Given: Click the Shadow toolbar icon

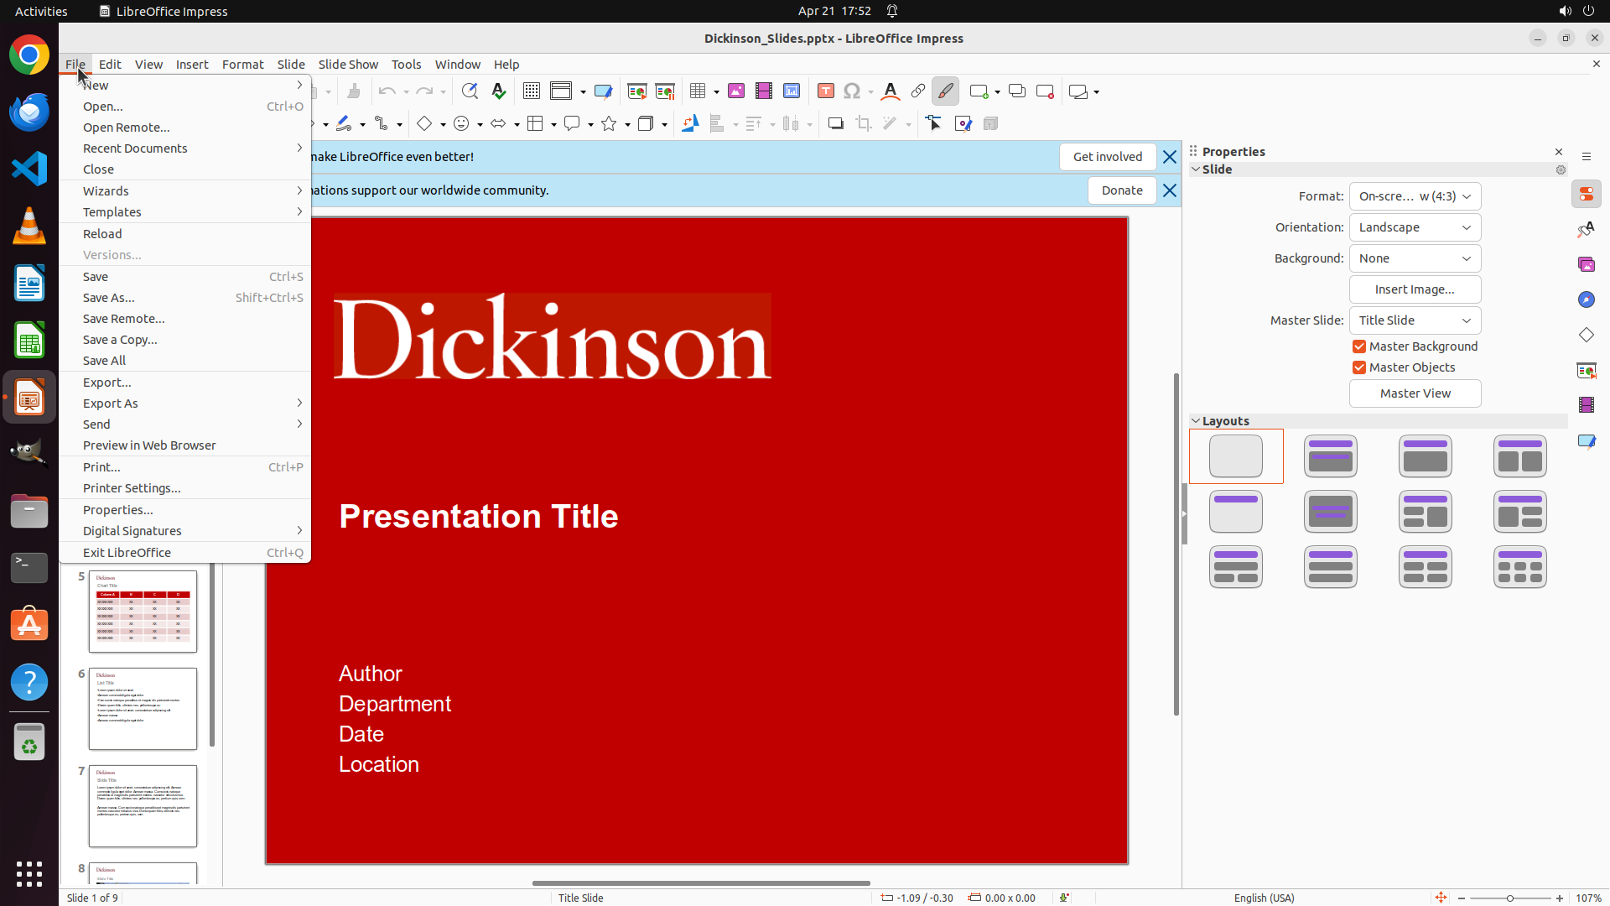Looking at the screenshot, I should [835, 124].
